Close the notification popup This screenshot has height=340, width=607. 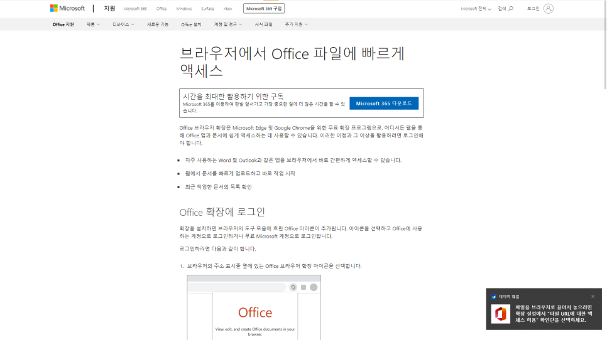pos(593,296)
